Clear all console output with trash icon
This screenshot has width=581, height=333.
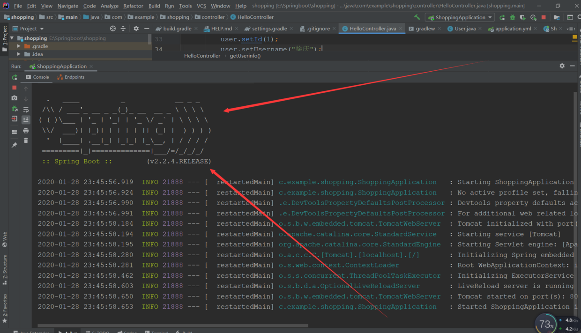pos(26,141)
